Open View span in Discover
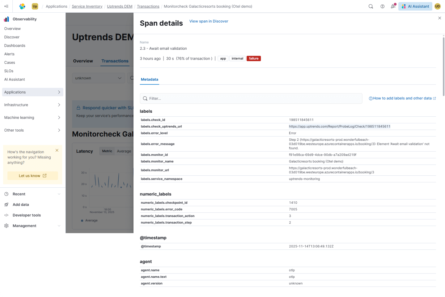445x297 pixels. point(209,21)
